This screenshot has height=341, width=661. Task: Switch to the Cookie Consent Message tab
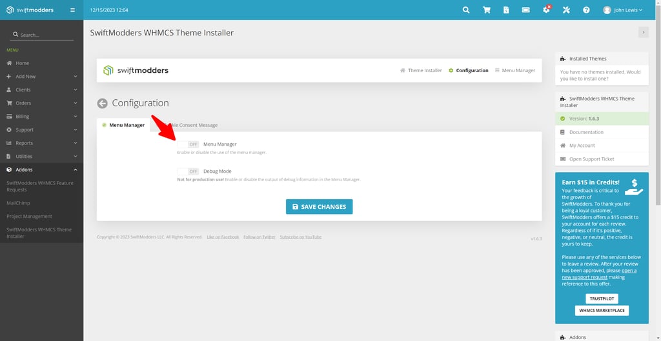point(191,125)
